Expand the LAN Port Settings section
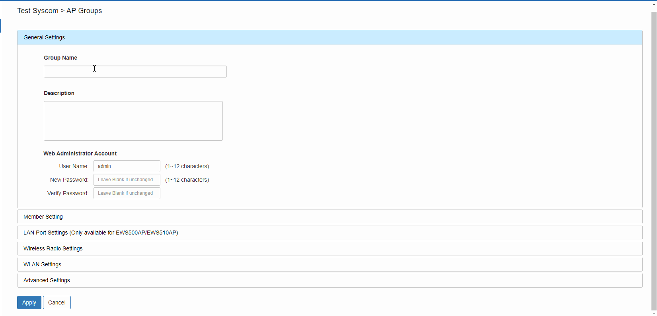Viewport: 657px width, 316px height. [330, 233]
